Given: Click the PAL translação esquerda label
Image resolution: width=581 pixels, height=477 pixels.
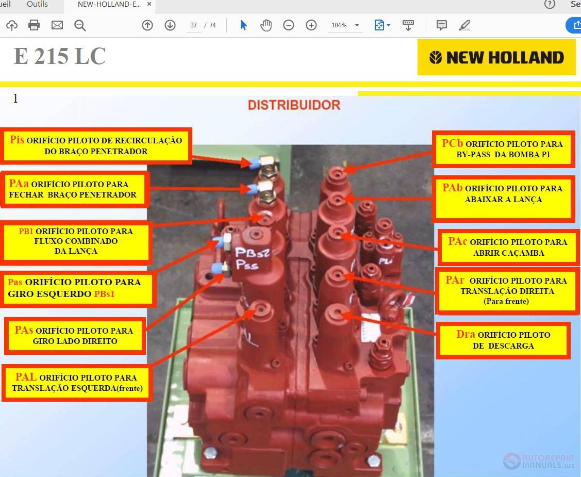Looking at the screenshot, I should coord(77,383).
